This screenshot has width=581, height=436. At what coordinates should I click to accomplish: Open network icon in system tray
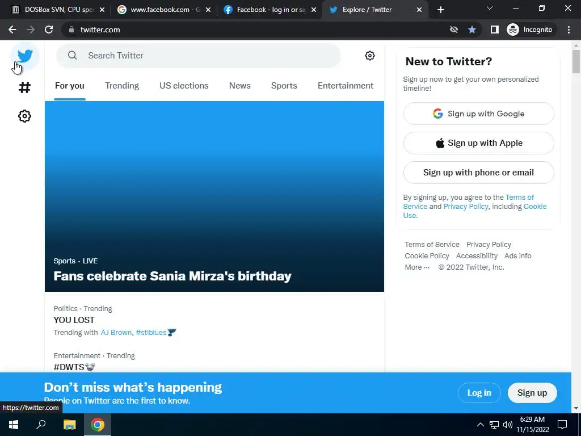[x=494, y=425]
